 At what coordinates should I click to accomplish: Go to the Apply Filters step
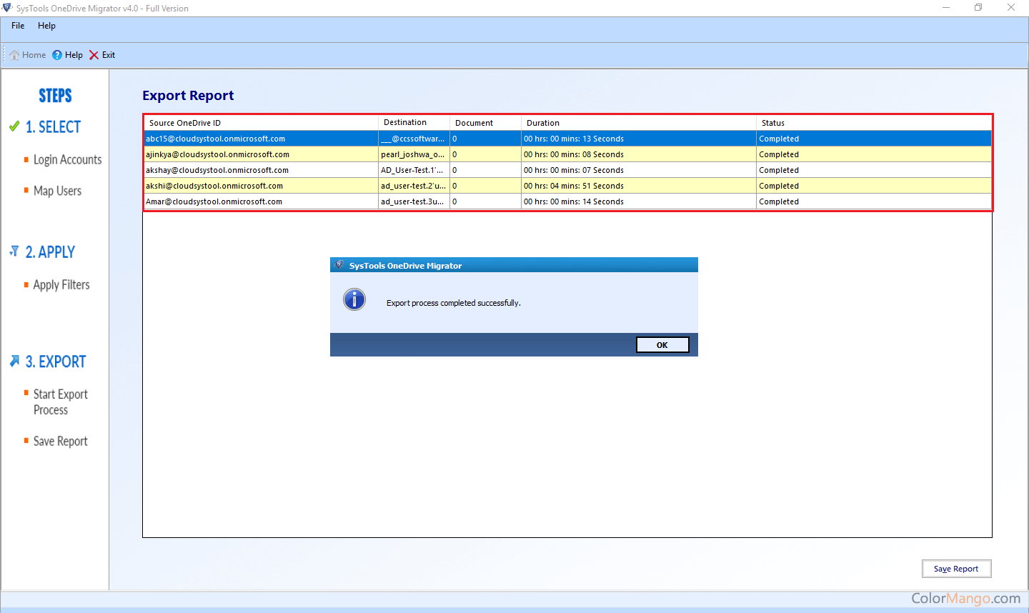point(61,285)
